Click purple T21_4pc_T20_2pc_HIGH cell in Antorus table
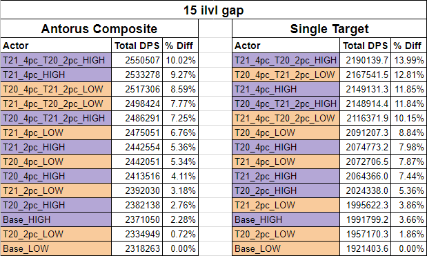Viewport: 427px width, 256px height. [x=56, y=60]
